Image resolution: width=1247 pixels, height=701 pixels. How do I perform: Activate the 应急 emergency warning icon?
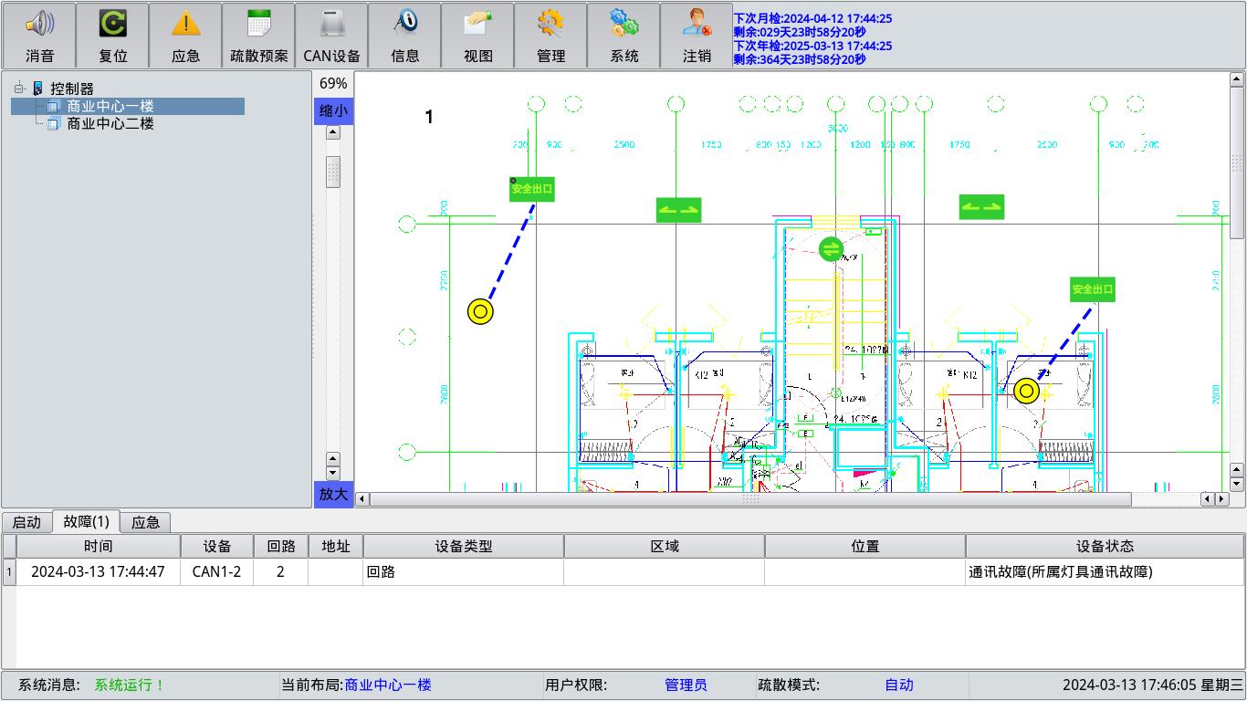point(185,25)
